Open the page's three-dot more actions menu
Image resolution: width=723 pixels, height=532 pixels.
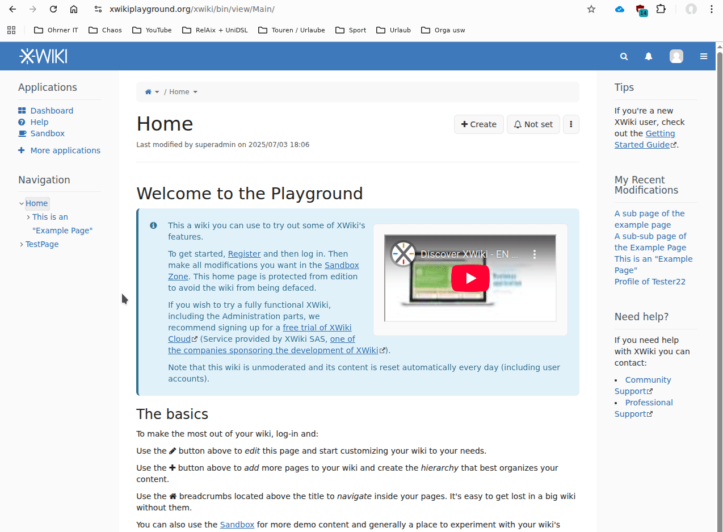571,124
